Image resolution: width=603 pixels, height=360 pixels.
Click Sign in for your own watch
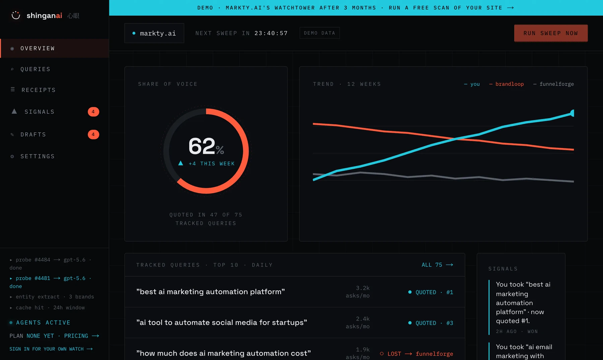tap(51, 349)
